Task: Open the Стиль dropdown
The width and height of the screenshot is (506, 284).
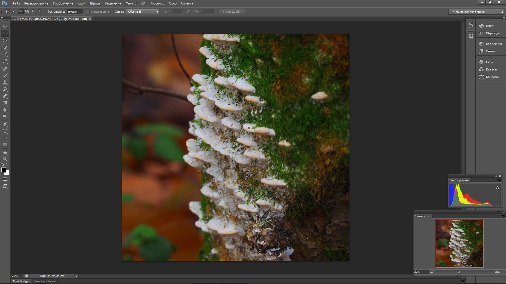Action: 143,12
